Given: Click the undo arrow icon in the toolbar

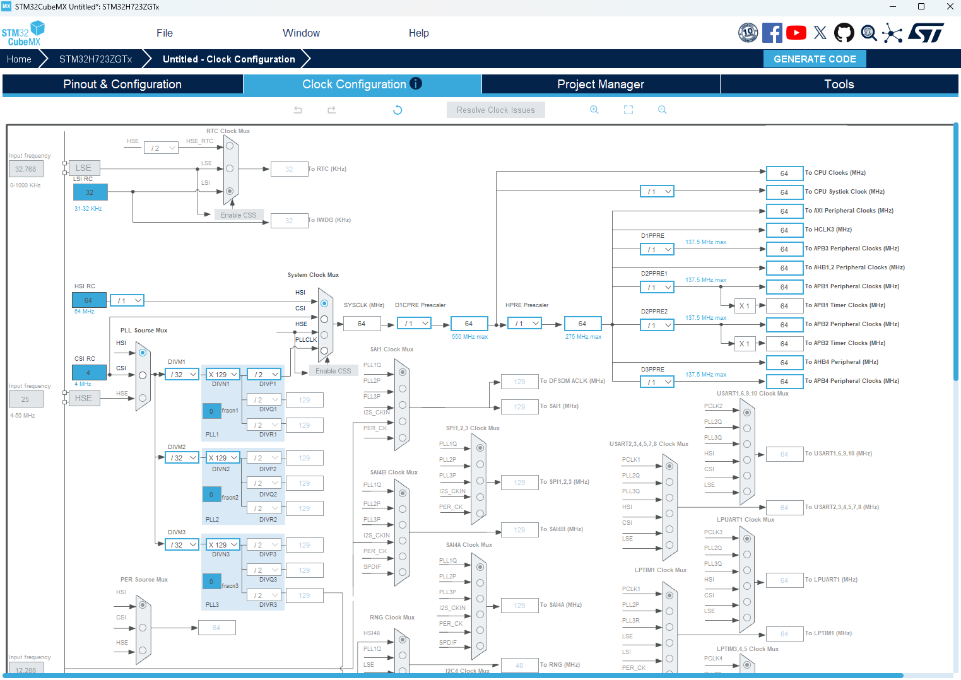Looking at the screenshot, I should [298, 110].
